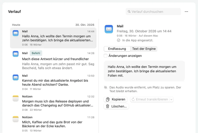This screenshot has height=133, width=198.
Task: Enable the 'Änderungen anzeigen' checkbox
Action: coord(105,56)
